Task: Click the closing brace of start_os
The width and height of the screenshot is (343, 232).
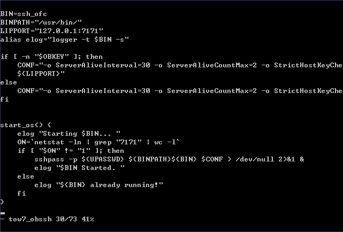Action: click(2, 202)
